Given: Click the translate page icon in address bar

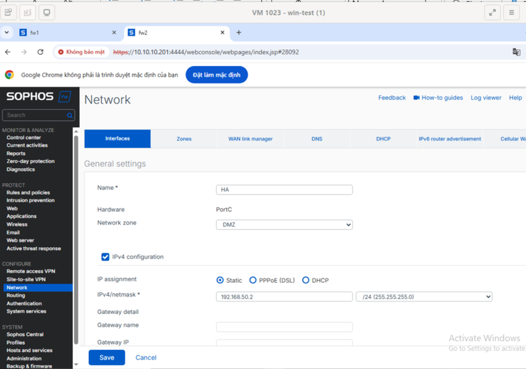Looking at the screenshot, I should (516, 52).
